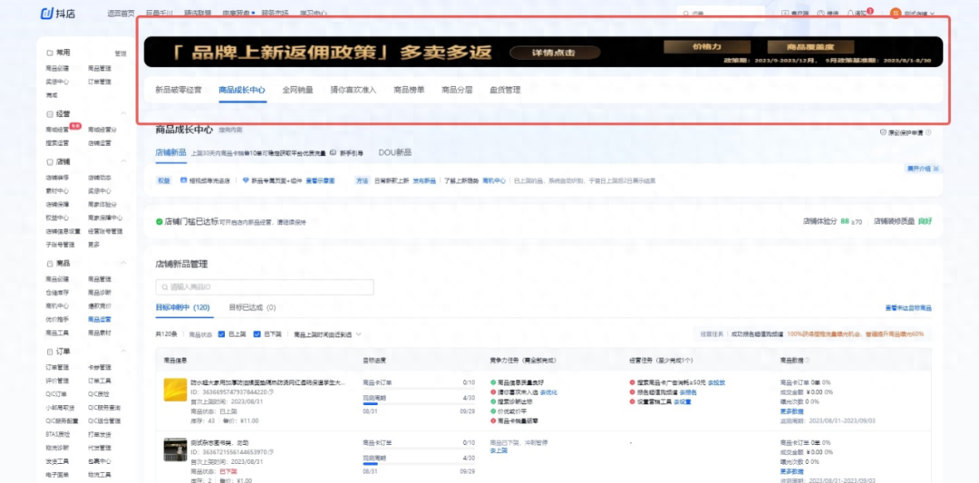
Task: Click the info icon beside 商品数据 header
Action: [x=807, y=360]
